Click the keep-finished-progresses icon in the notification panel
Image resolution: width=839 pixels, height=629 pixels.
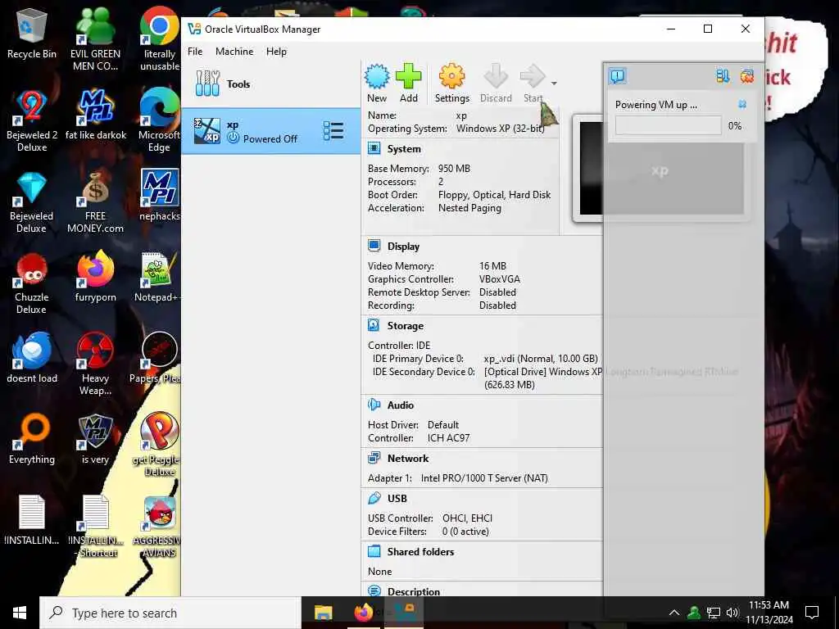(723, 76)
